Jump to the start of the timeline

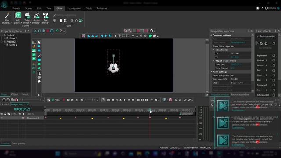108,100
